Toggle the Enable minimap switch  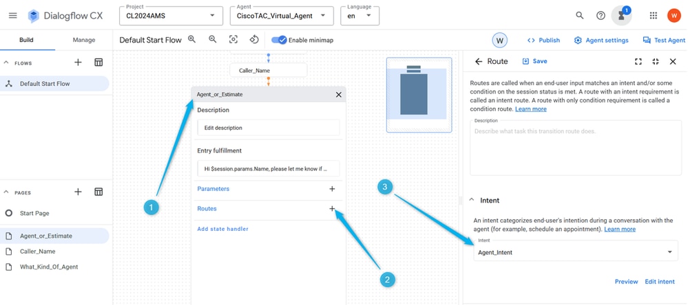coord(279,40)
